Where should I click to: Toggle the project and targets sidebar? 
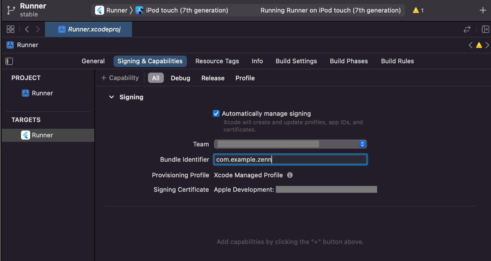click(x=9, y=61)
